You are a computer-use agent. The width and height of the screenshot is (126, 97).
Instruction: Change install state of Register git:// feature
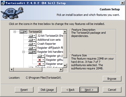(x=41, y=56)
